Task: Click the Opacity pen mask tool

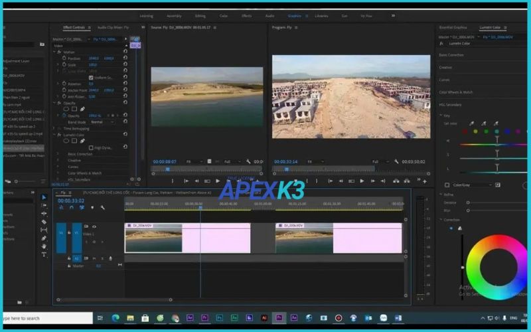Action: [83, 109]
